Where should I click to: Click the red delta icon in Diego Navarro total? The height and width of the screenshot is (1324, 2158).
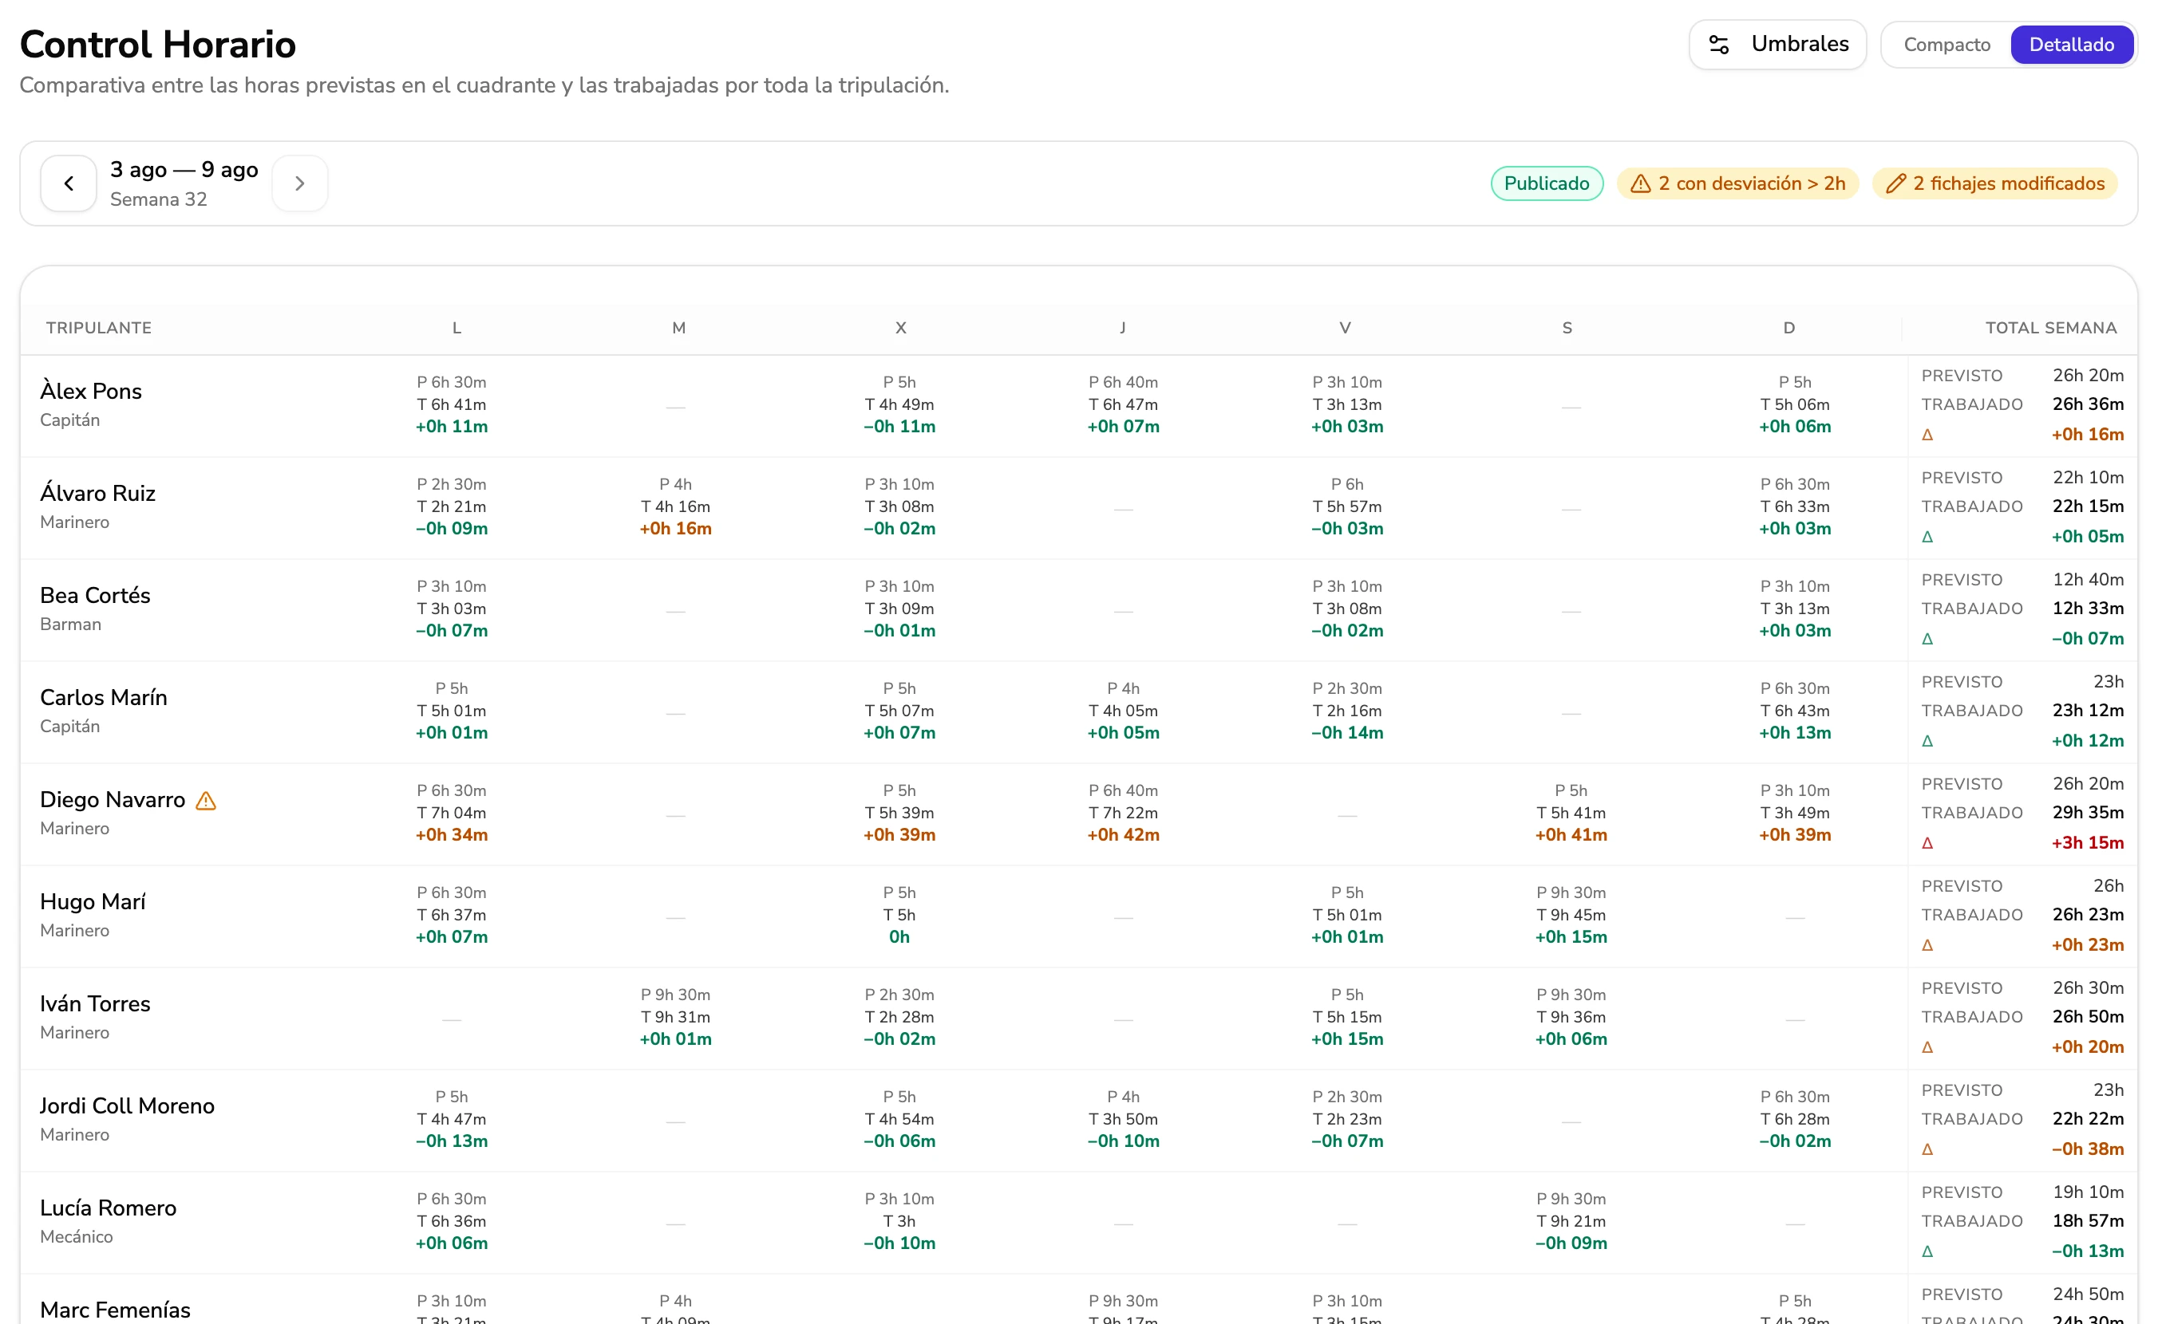[x=1927, y=843]
